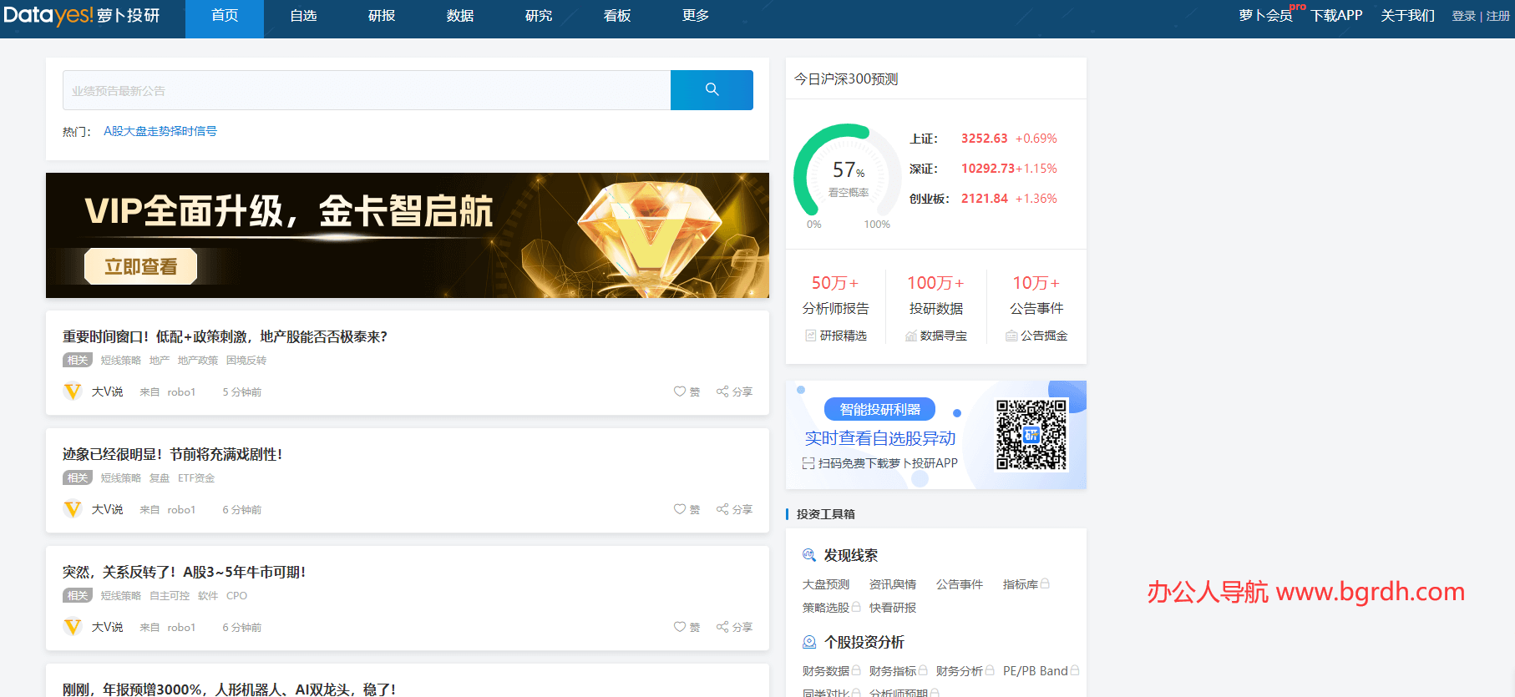Click the 登录 link in header
Image resolution: width=1515 pixels, height=697 pixels.
click(x=1463, y=16)
